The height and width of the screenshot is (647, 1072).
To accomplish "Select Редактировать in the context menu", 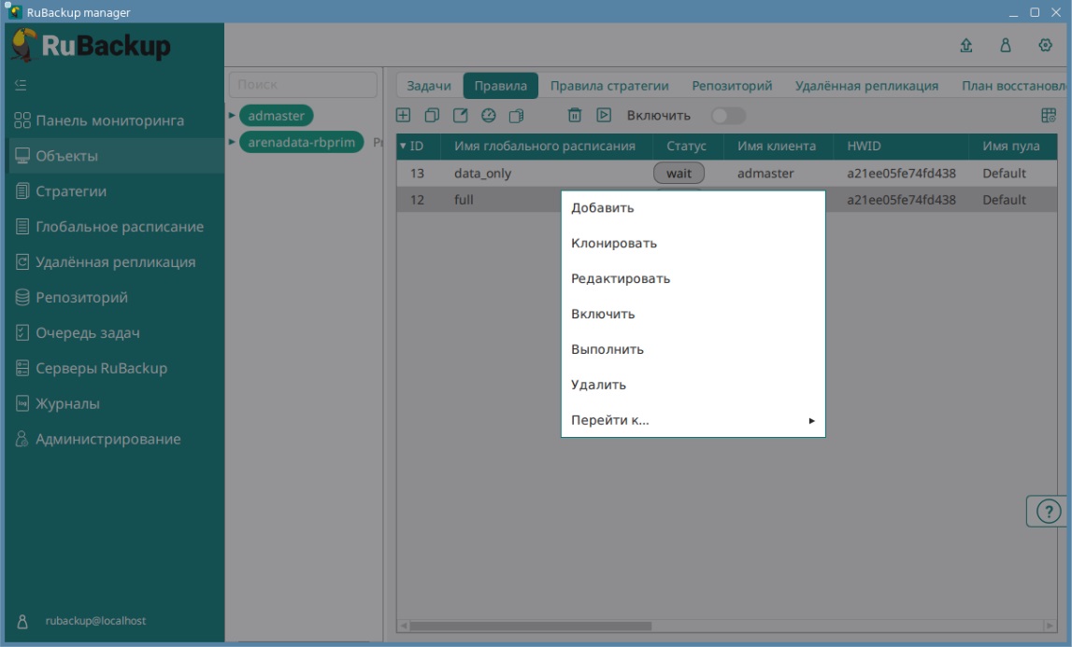I will (621, 279).
